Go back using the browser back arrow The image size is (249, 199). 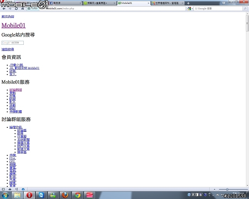click(4, 9)
